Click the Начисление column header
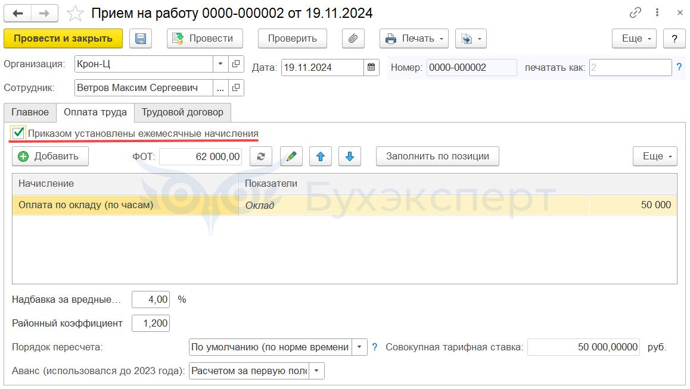Image resolution: width=690 pixels, height=389 pixels. click(x=125, y=184)
